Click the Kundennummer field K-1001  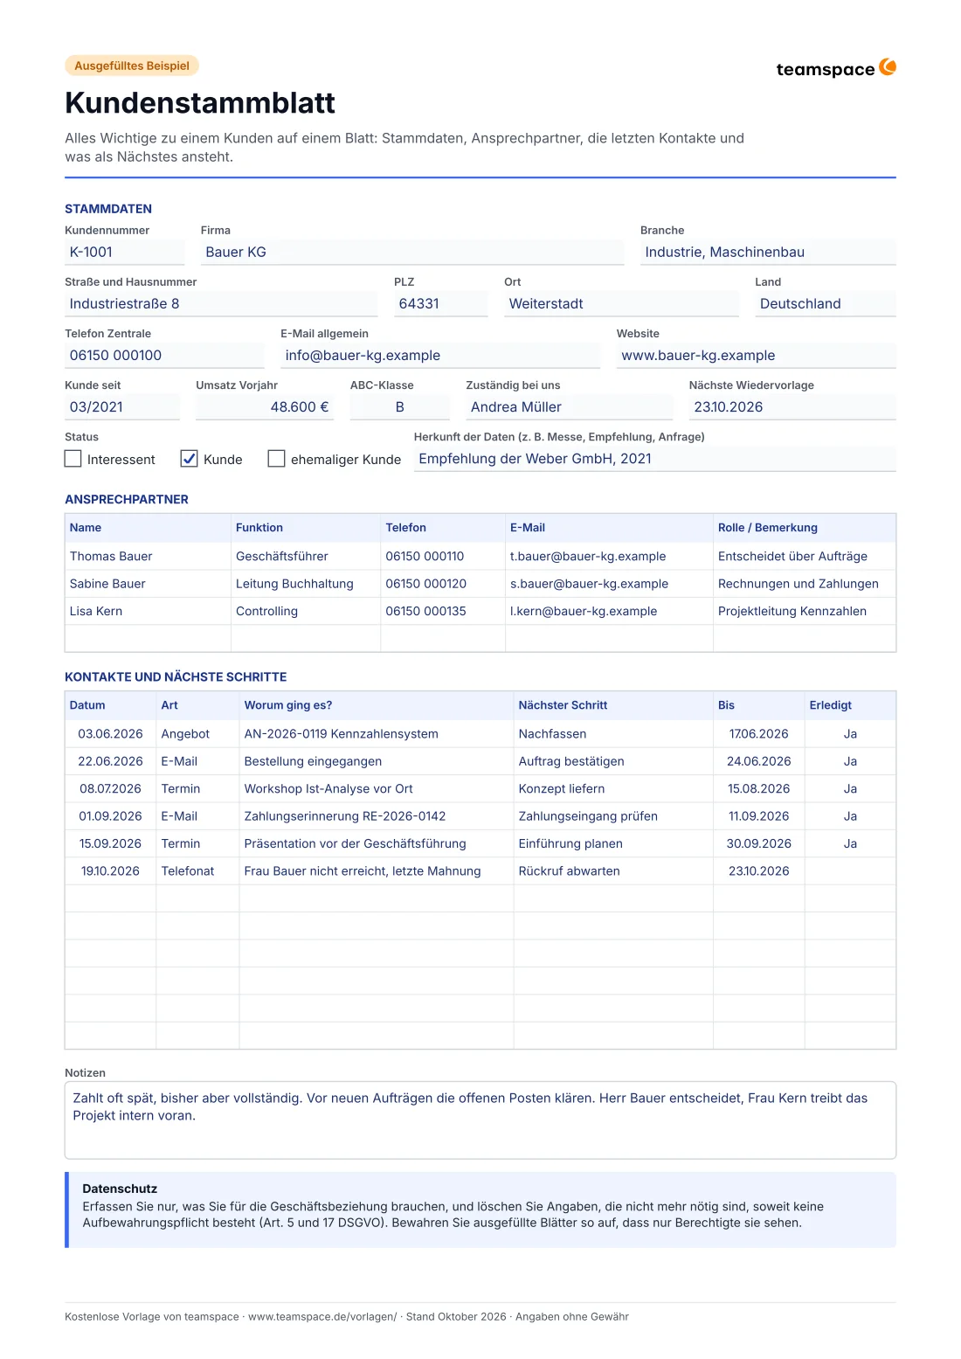[124, 252]
